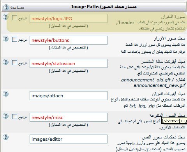Viewport: 187px width, 152px height.
Task: Click the txt, jpg, zip example text
Action: click(x=142, y=106)
